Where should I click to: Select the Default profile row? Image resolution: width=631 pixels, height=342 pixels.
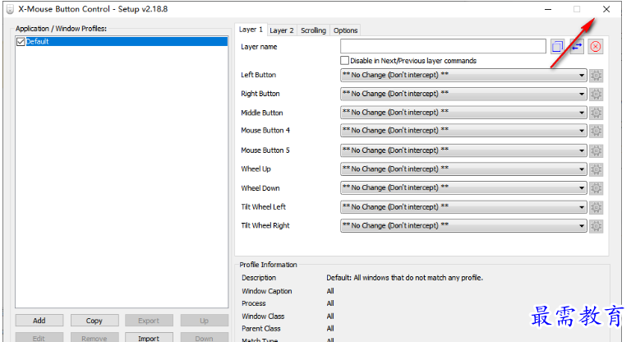point(122,41)
